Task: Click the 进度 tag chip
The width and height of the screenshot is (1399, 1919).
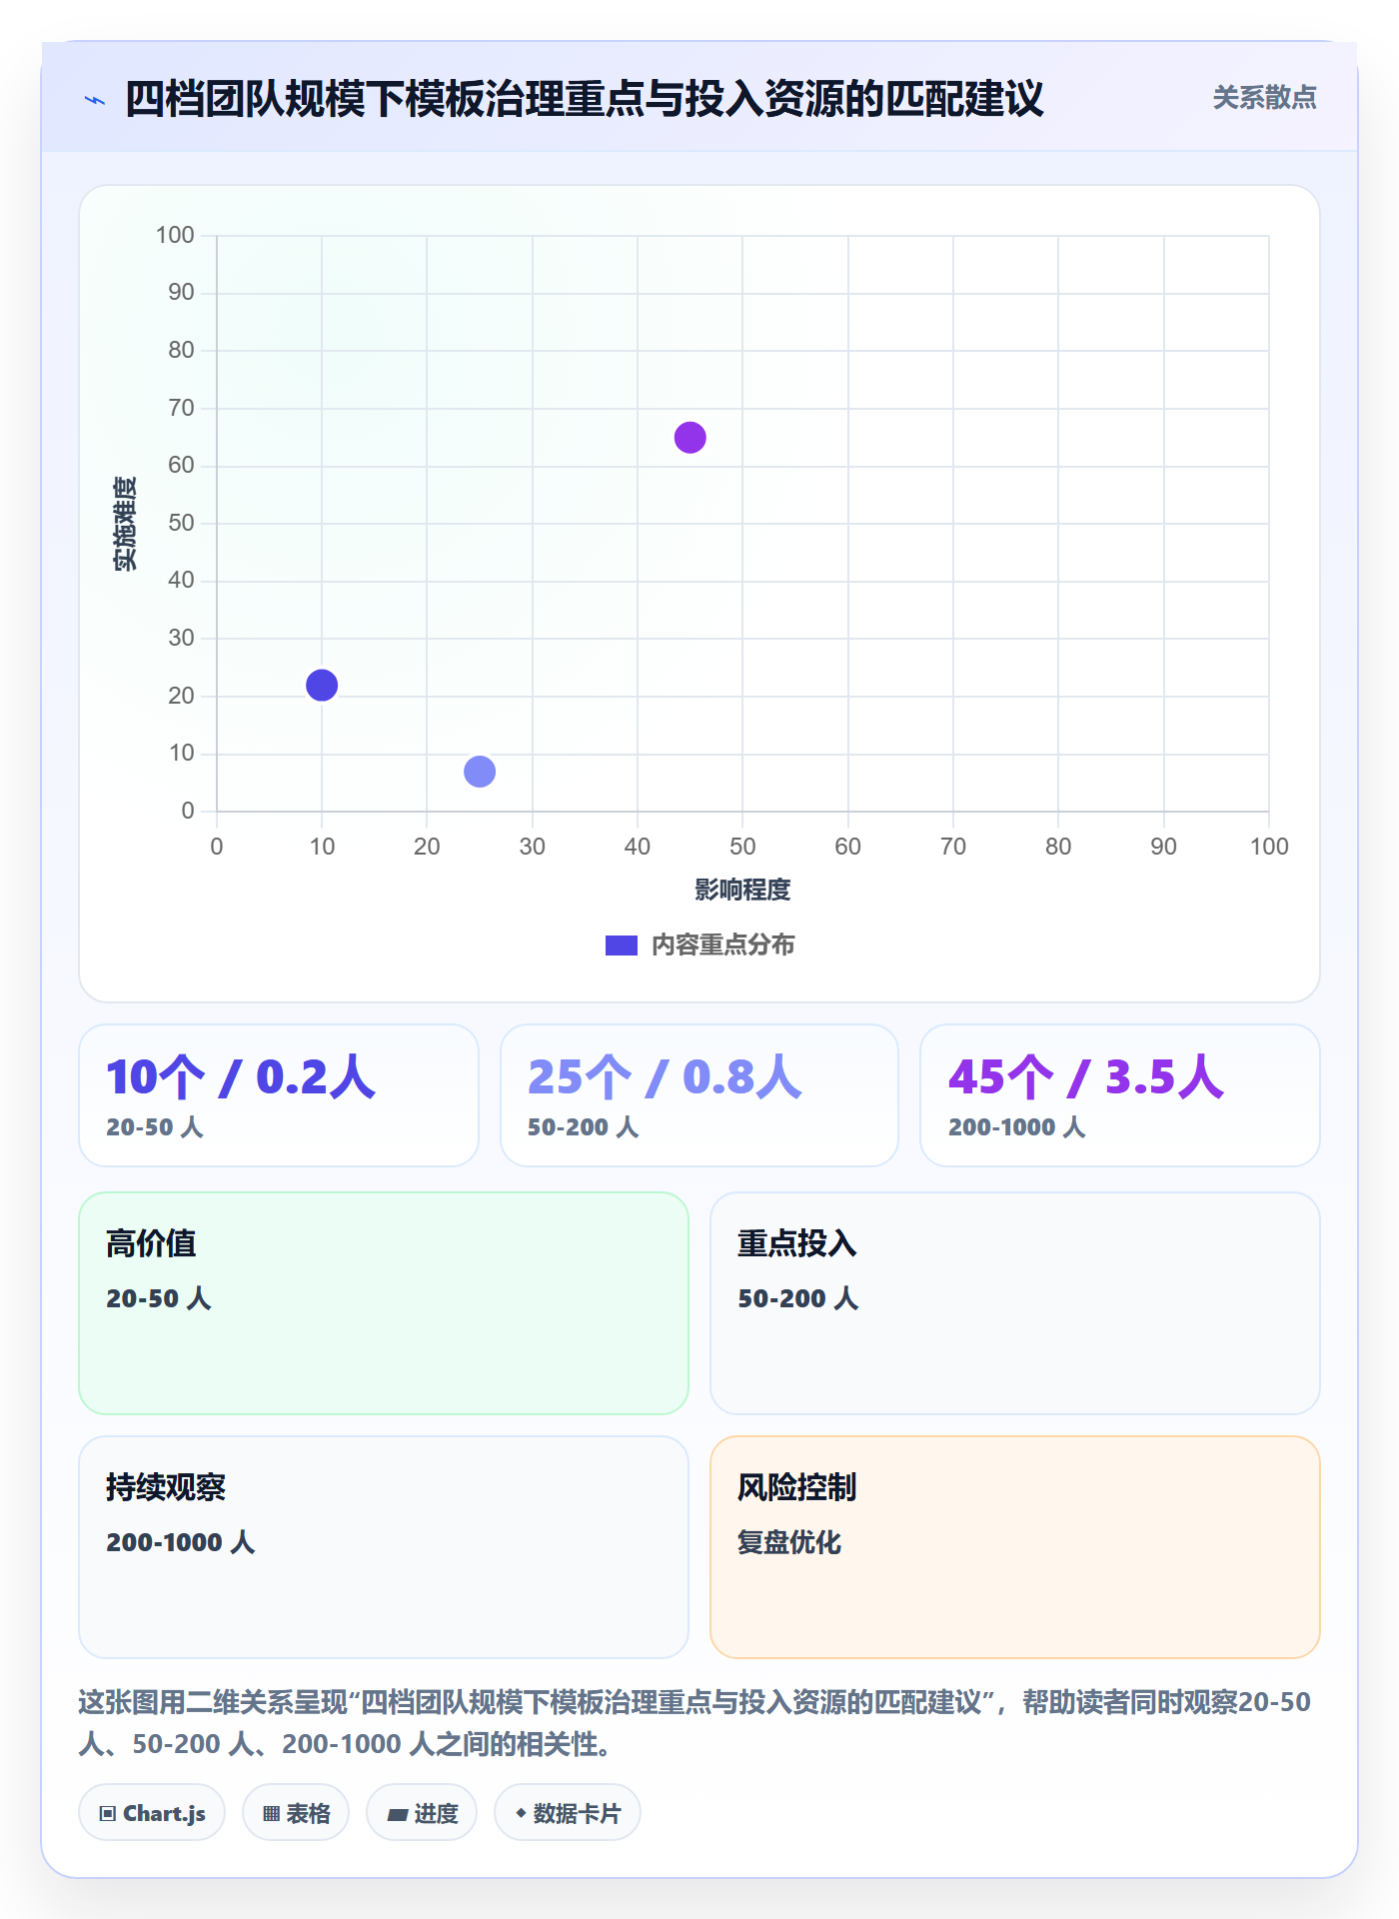Action: [422, 1813]
